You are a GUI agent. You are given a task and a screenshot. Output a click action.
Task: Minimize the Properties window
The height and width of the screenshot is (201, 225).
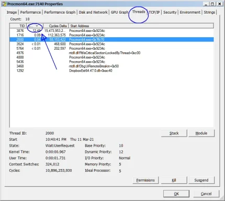click(206, 4)
